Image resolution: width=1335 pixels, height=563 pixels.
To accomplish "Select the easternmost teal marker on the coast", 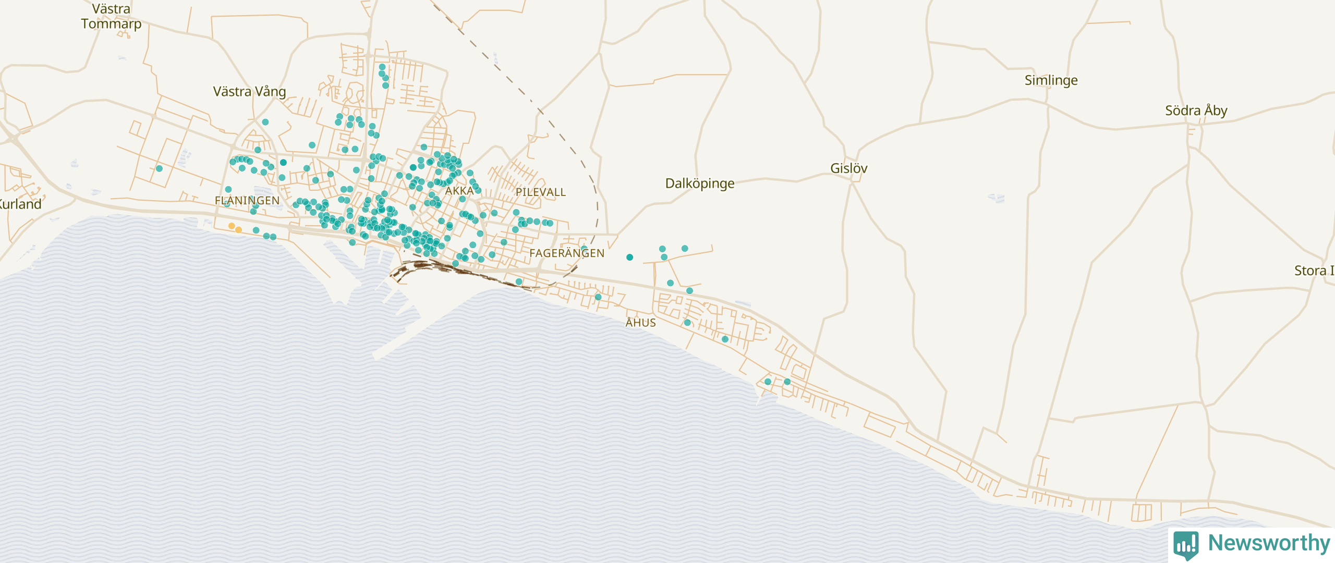I will [x=787, y=382].
